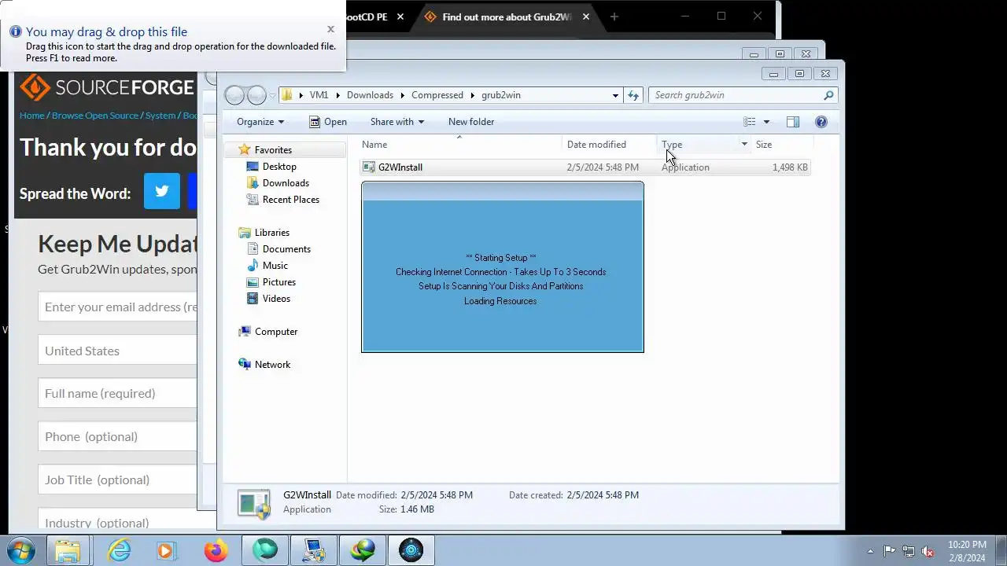
Task: Open the Music library
Action: click(275, 266)
